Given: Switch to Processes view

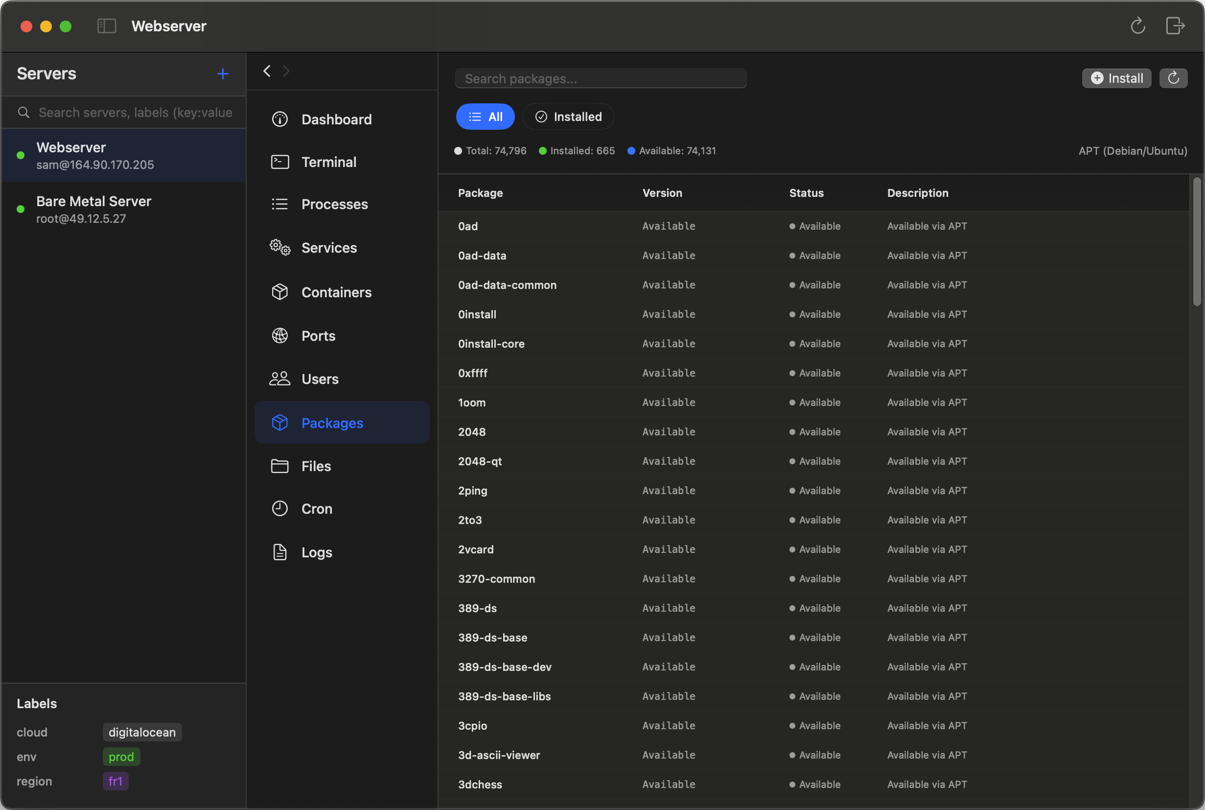Looking at the screenshot, I should click(x=342, y=204).
